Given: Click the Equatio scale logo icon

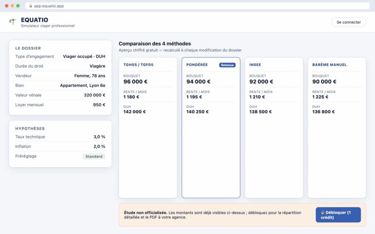Looking at the screenshot, I should coord(13,22).
